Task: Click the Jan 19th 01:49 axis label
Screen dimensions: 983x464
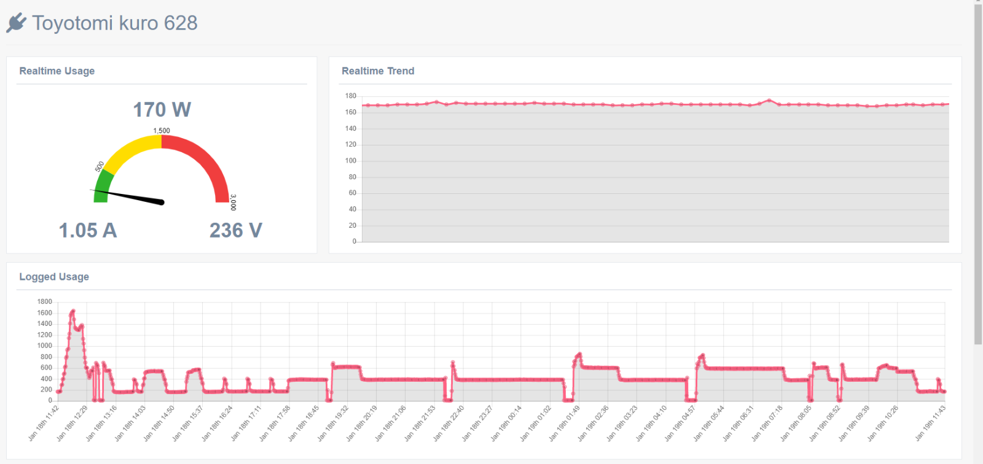Action: pos(565,423)
